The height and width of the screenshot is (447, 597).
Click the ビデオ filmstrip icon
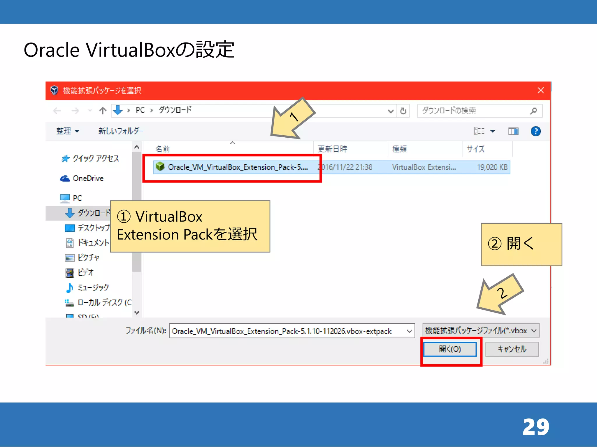(70, 273)
